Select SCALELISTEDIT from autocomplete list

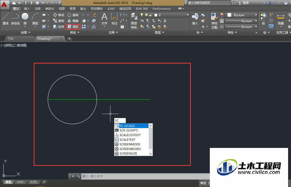coord(132,135)
